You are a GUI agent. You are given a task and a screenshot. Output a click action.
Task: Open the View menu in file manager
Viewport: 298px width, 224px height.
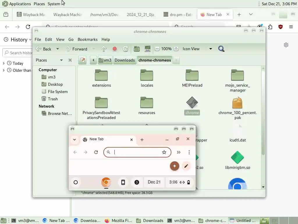[x=60, y=39]
